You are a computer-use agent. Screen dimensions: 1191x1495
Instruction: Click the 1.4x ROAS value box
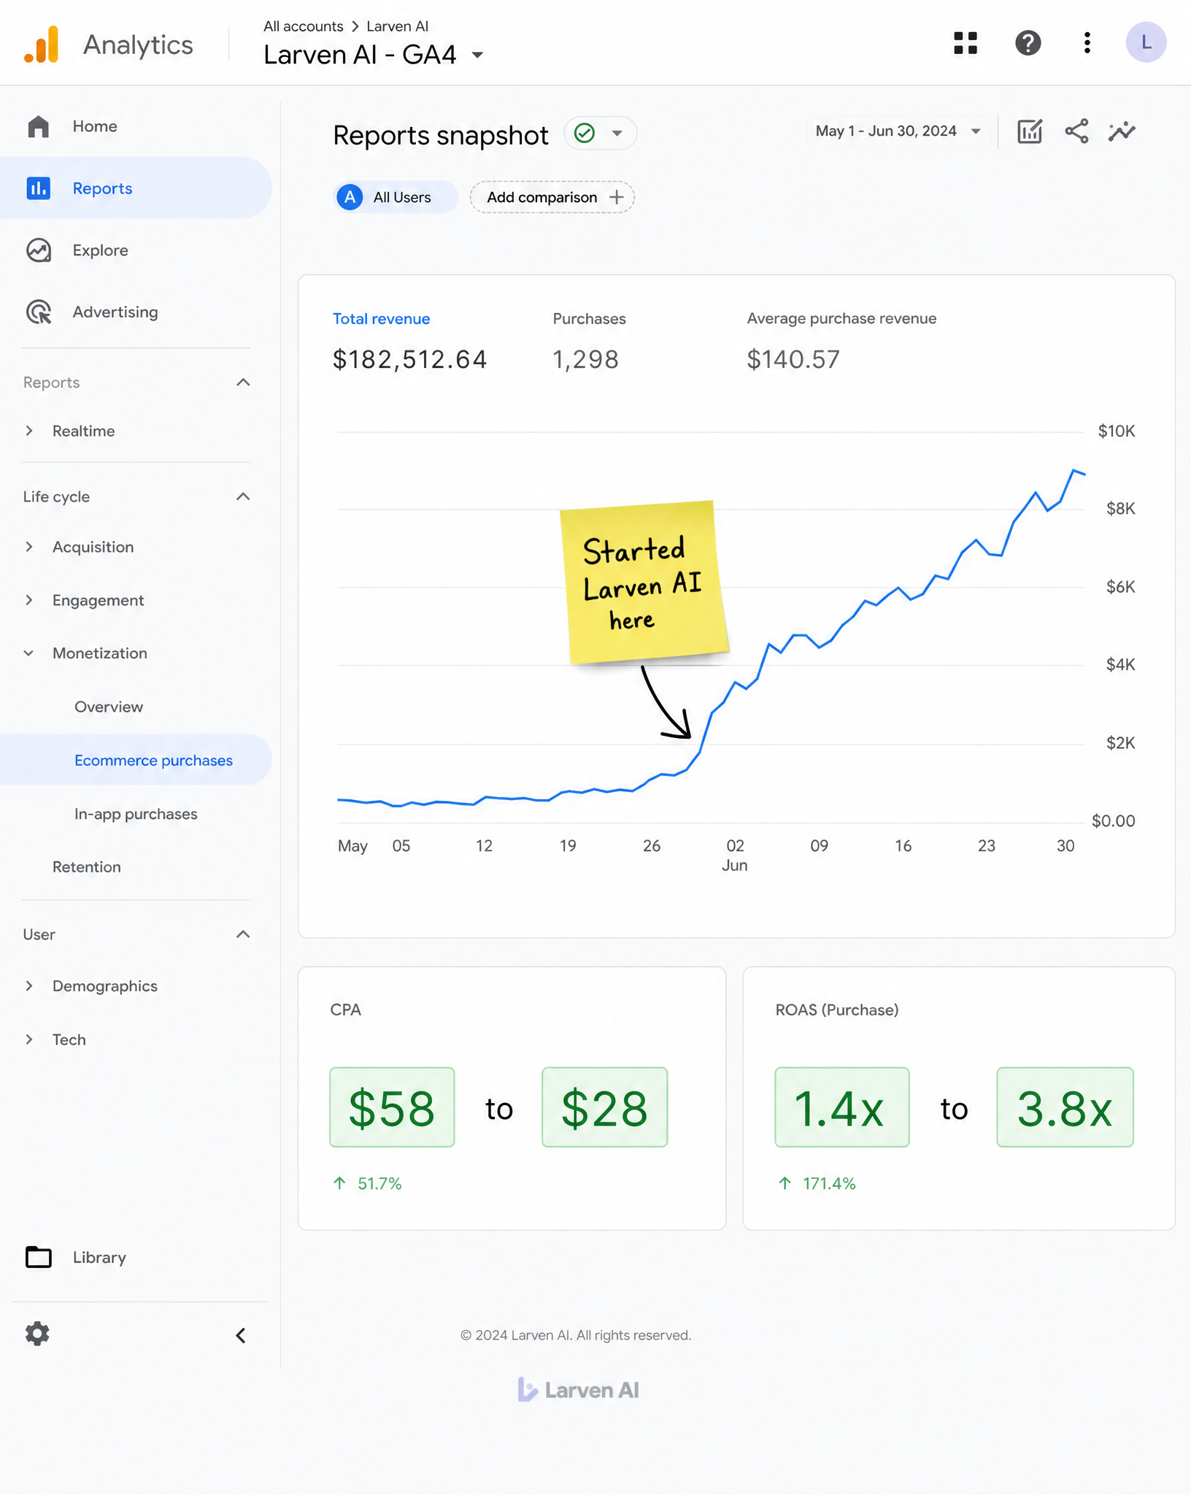841,1107
